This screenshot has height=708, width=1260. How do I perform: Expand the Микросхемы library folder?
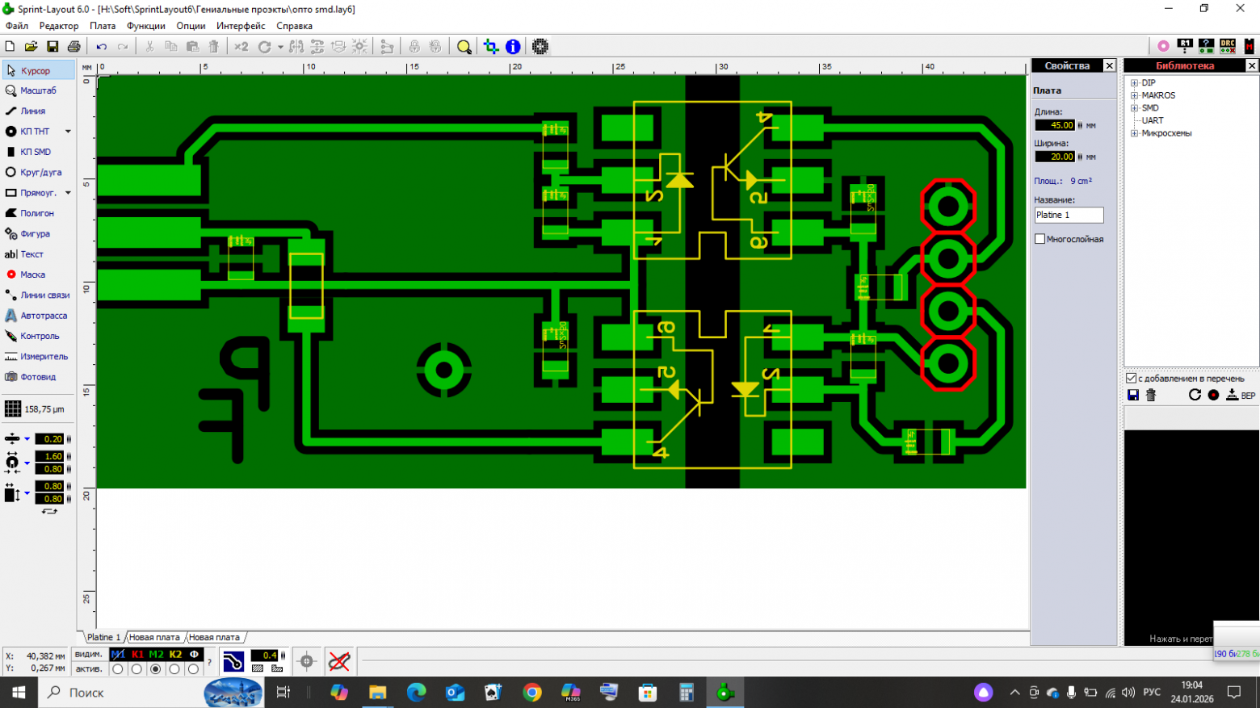[1134, 133]
